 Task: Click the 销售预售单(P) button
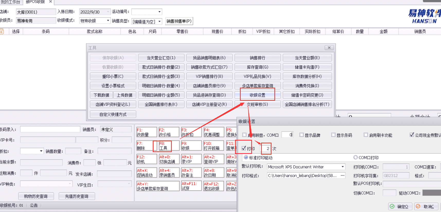point(179,21)
